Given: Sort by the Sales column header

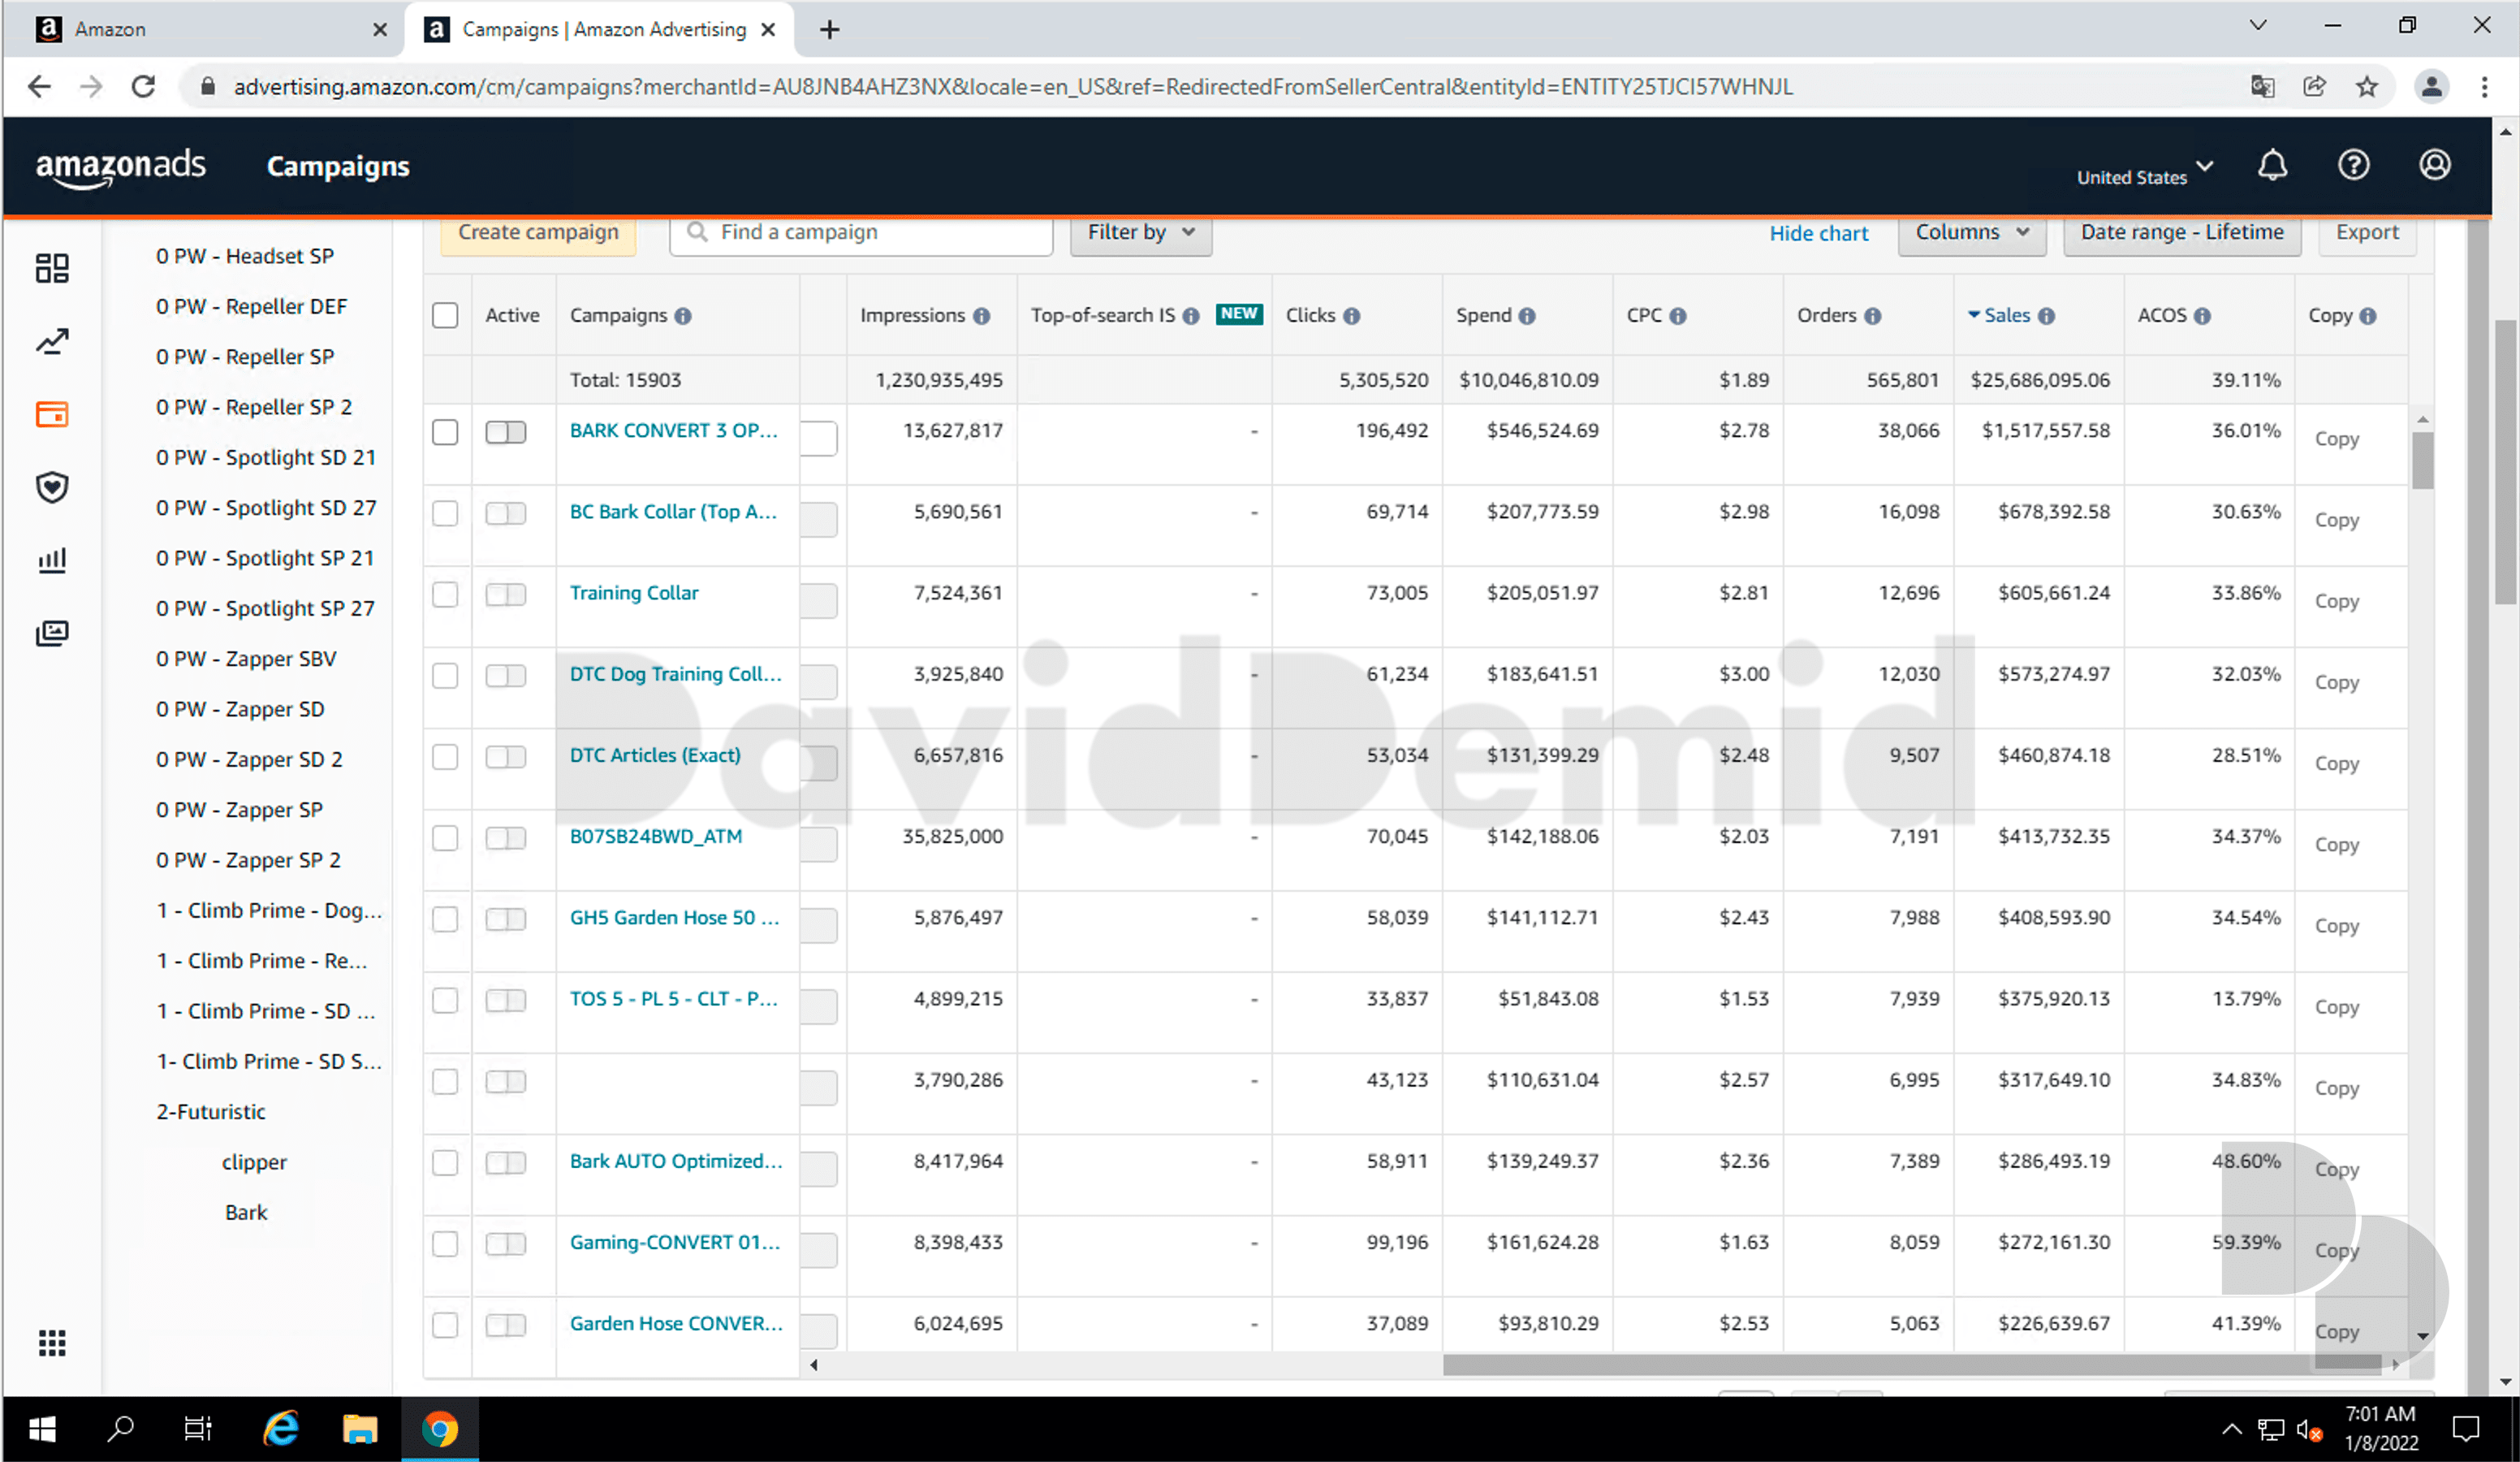Looking at the screenshot, I should point(2007,316).
